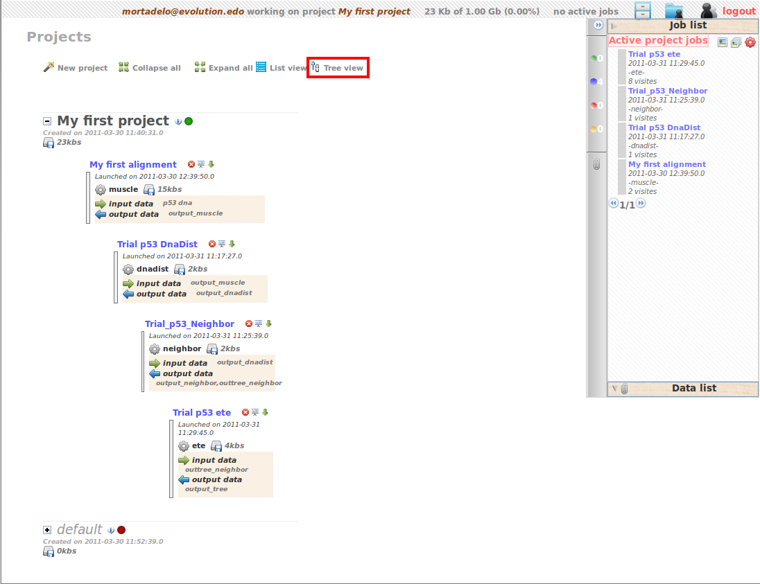Open the file cabinet icon in header

pos(643,10)
